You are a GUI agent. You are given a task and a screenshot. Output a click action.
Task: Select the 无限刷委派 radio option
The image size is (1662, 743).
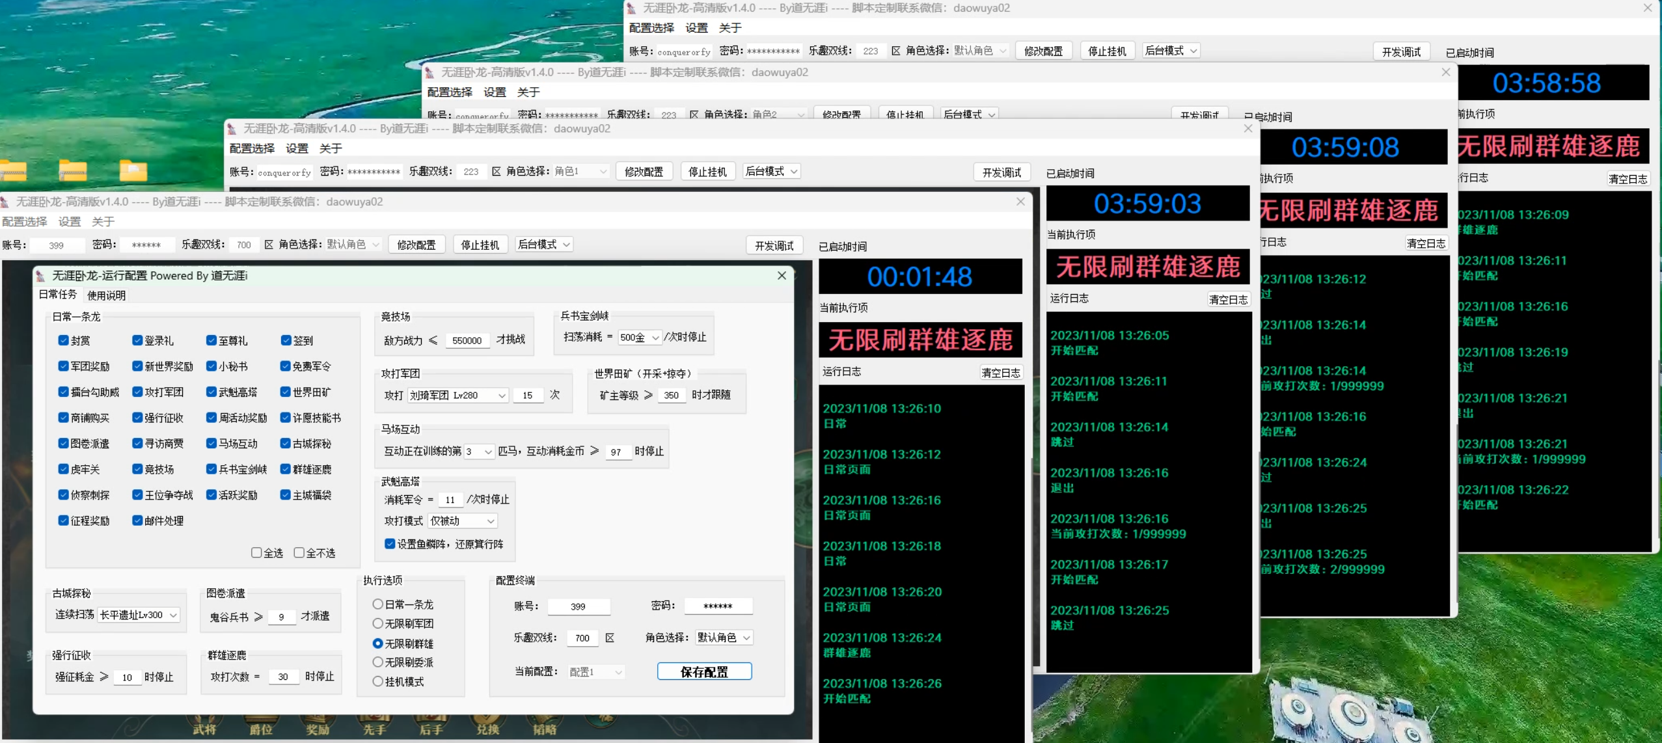(x=377, y=662)
